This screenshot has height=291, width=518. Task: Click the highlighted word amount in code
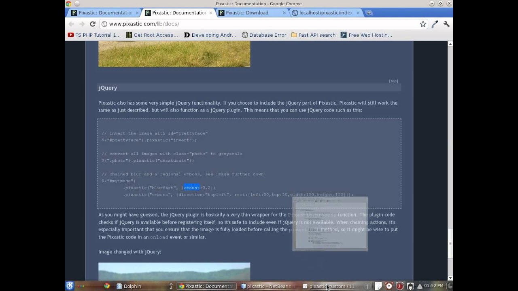pyautogui.click(x=192, y=188)
